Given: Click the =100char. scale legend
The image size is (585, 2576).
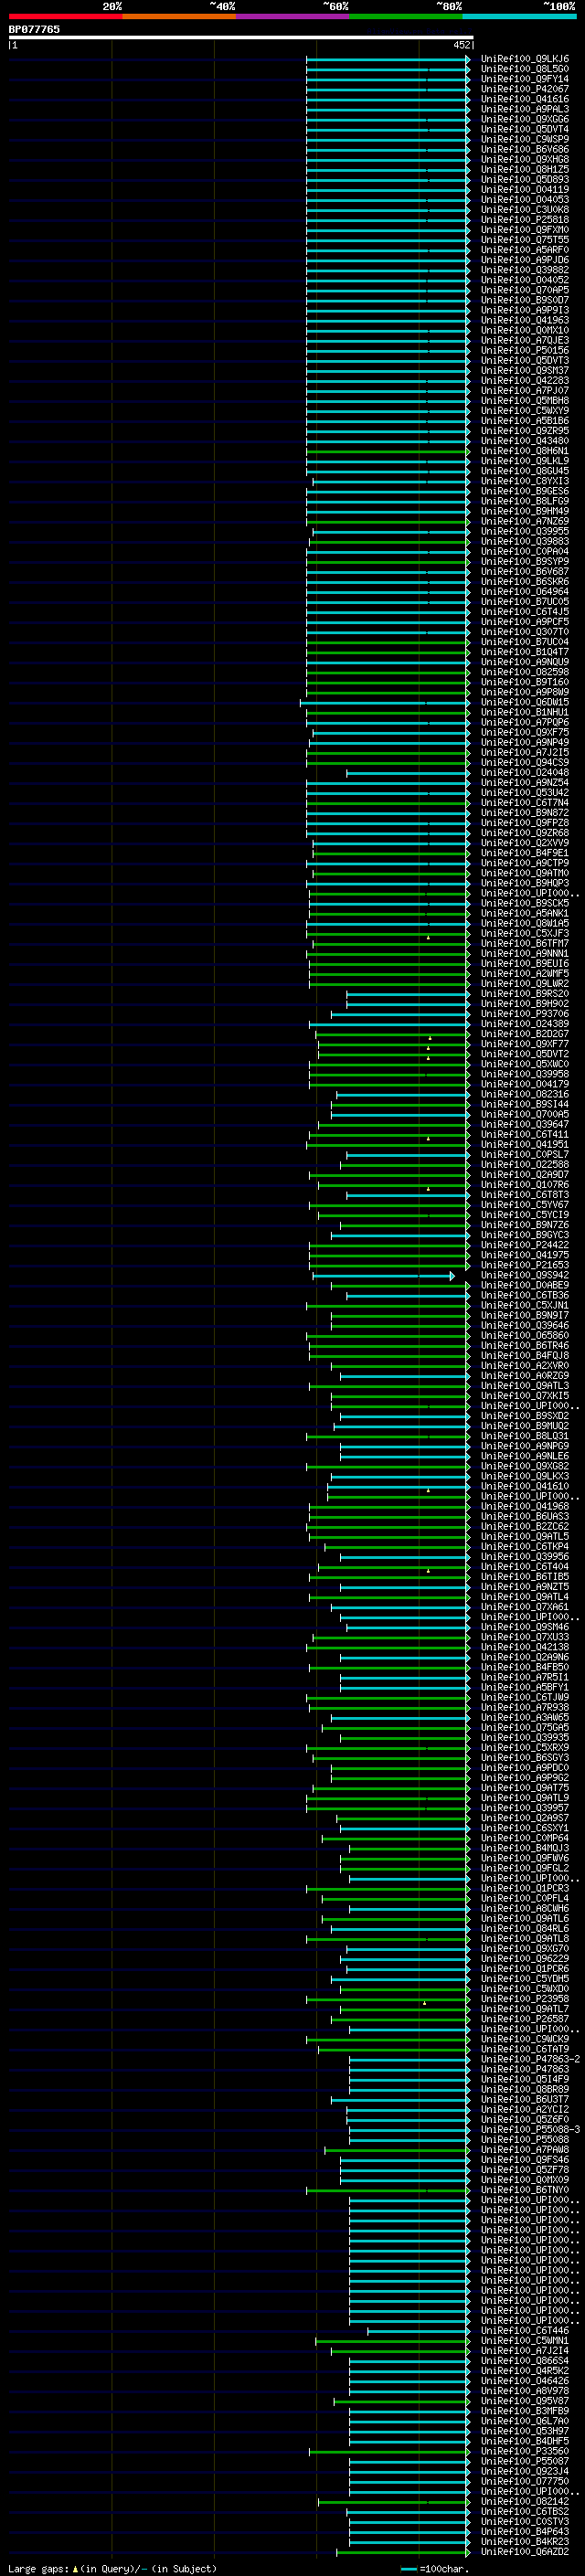Looking at the screenshot, I should 435,2568.
